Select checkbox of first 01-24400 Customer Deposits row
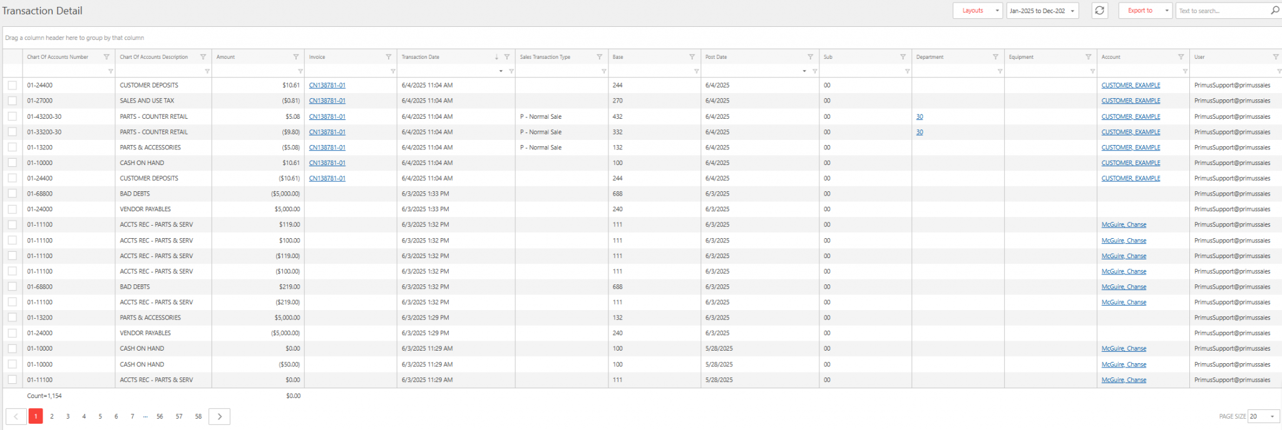The height and width of the screenshot is (430, 1282). pyautogui.click(x=13, y=85)
